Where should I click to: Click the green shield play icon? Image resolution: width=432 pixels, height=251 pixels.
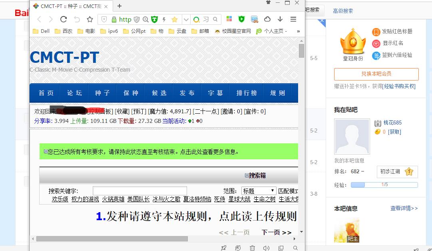tap(242, 19)
